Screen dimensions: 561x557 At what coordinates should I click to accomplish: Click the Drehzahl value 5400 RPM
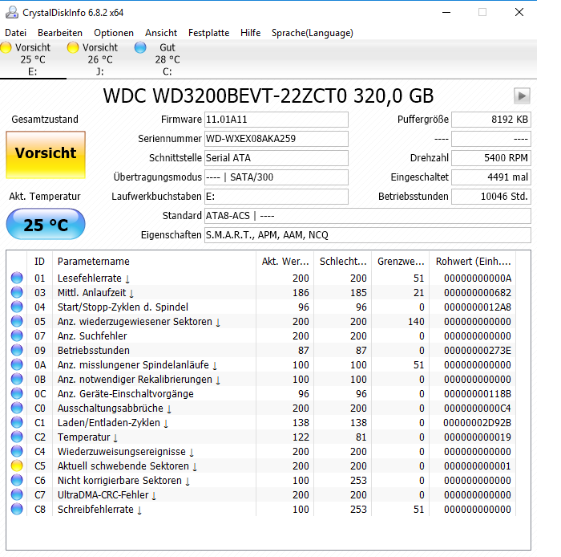pyautogui.click(x=490, y=158)
